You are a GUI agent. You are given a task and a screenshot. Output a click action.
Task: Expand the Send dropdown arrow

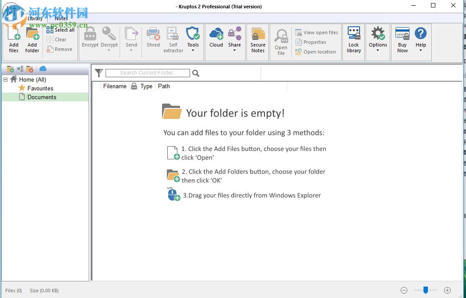pyautogui.click(x=131, y=50)
